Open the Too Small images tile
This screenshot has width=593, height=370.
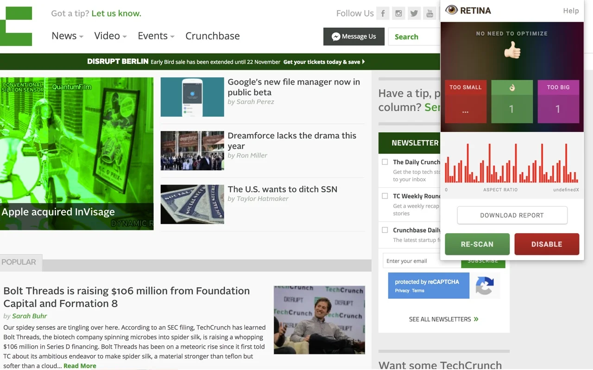(466, 101)
